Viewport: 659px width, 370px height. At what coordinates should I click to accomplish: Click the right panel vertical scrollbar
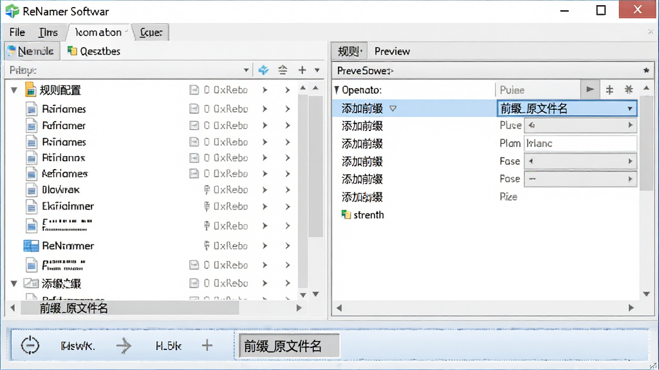646,191
